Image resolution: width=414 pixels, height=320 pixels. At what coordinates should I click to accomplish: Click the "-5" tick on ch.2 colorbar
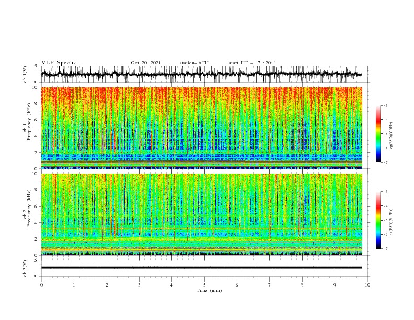(x=385, y=220)
